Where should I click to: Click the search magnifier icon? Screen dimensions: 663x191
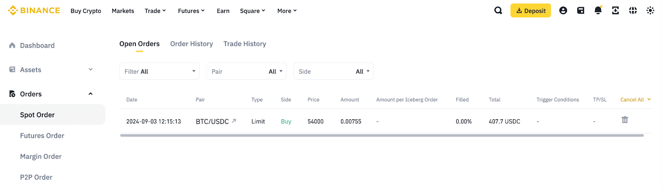498,11
